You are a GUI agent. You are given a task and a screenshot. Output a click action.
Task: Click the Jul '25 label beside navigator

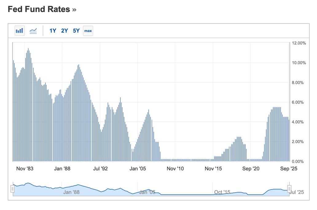point(297,192)
